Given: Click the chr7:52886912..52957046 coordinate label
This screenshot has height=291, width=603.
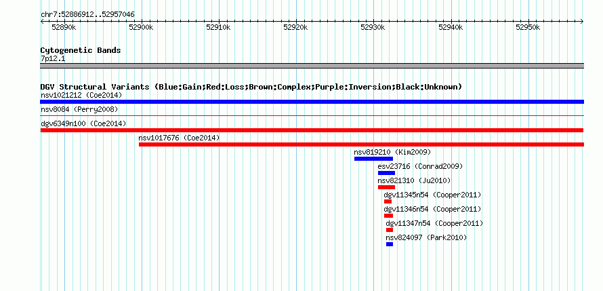Looking at the screenshot, I should tap(87, 15).
